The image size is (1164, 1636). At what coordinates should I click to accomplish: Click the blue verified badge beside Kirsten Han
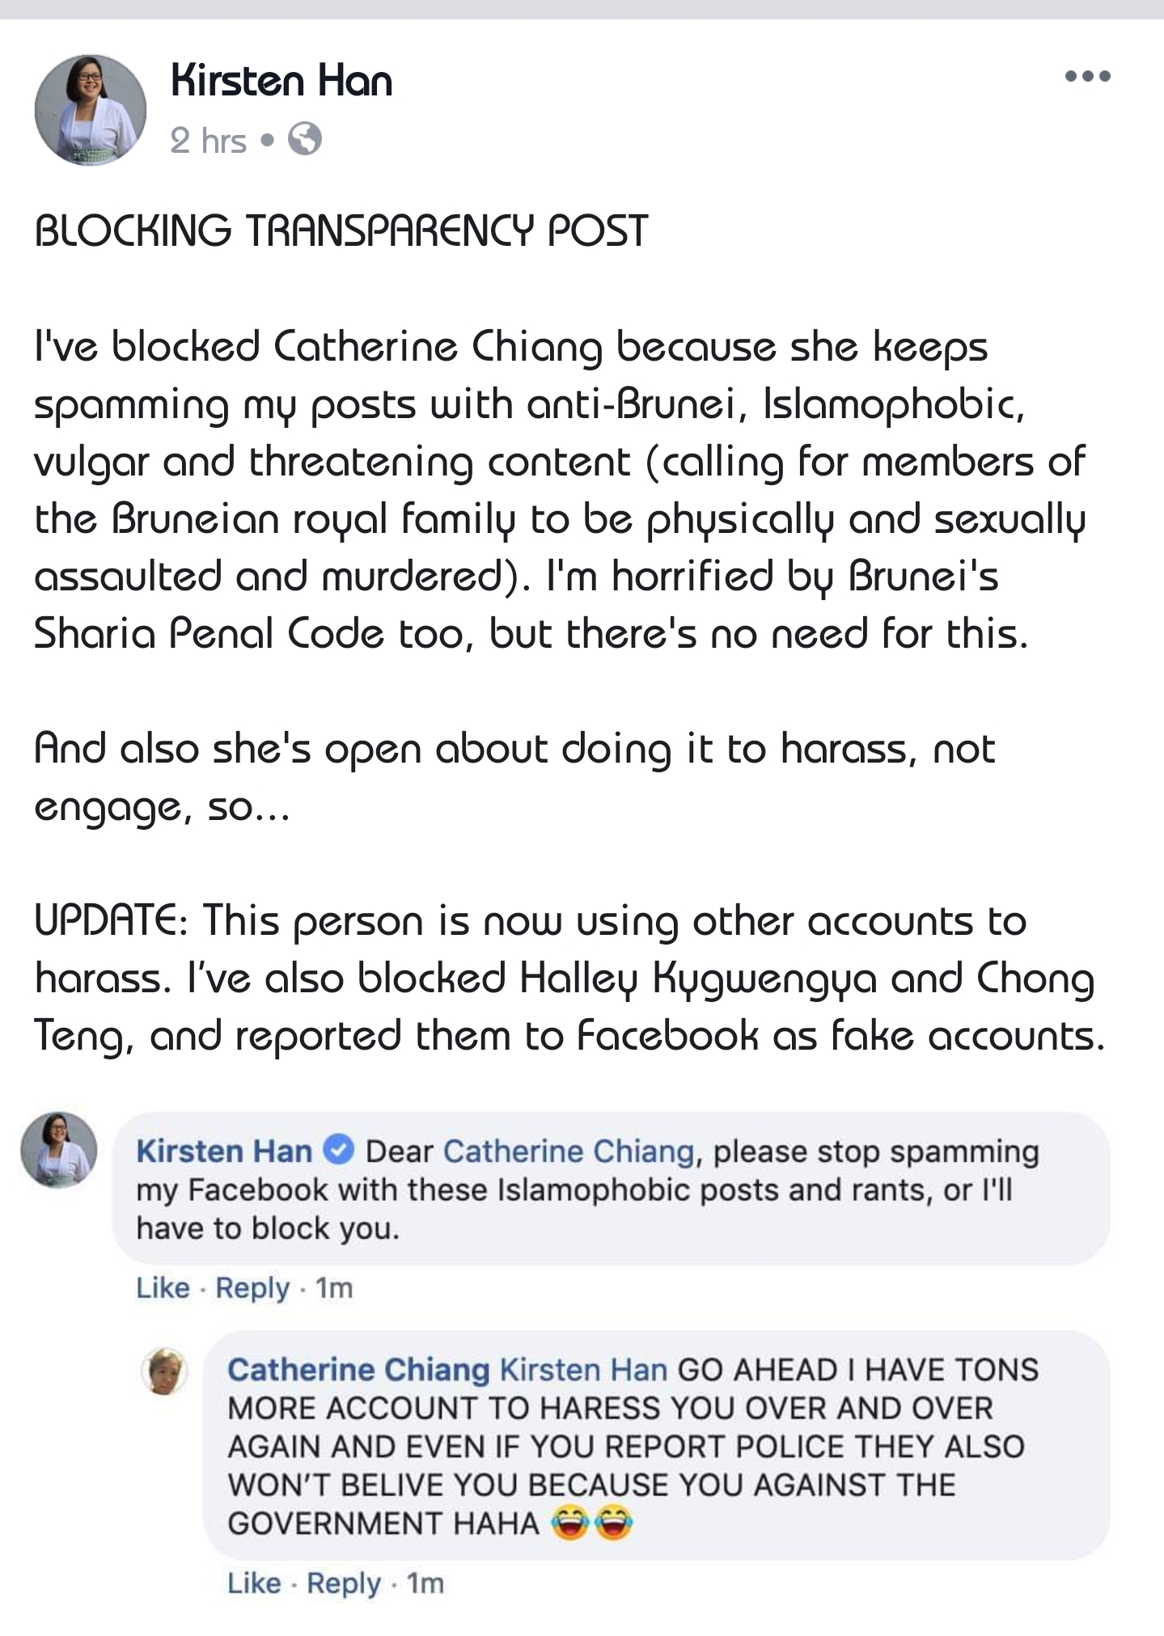(x=339, y=1150)
